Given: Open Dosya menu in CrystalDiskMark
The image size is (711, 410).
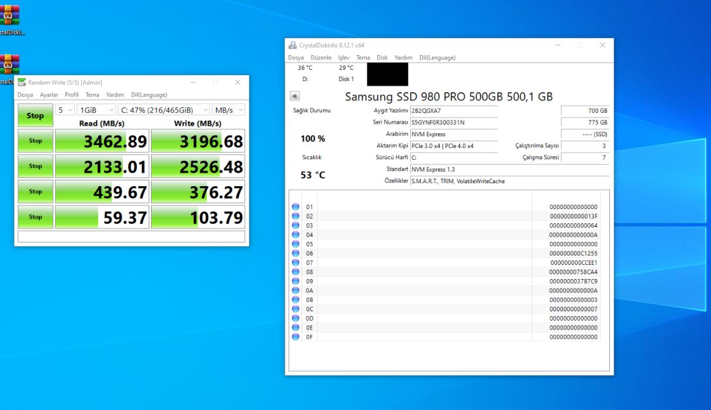Looking at the screenshot, I should (x=25, y=95).
